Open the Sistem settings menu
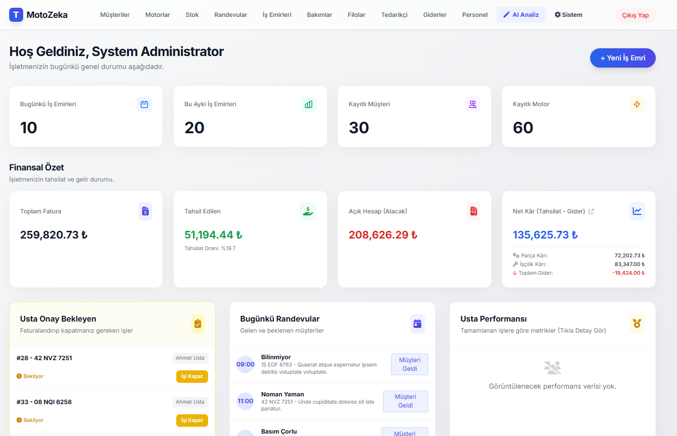This screenshot has width=677, height=436. pyautogui.click(x=568, y=15)
